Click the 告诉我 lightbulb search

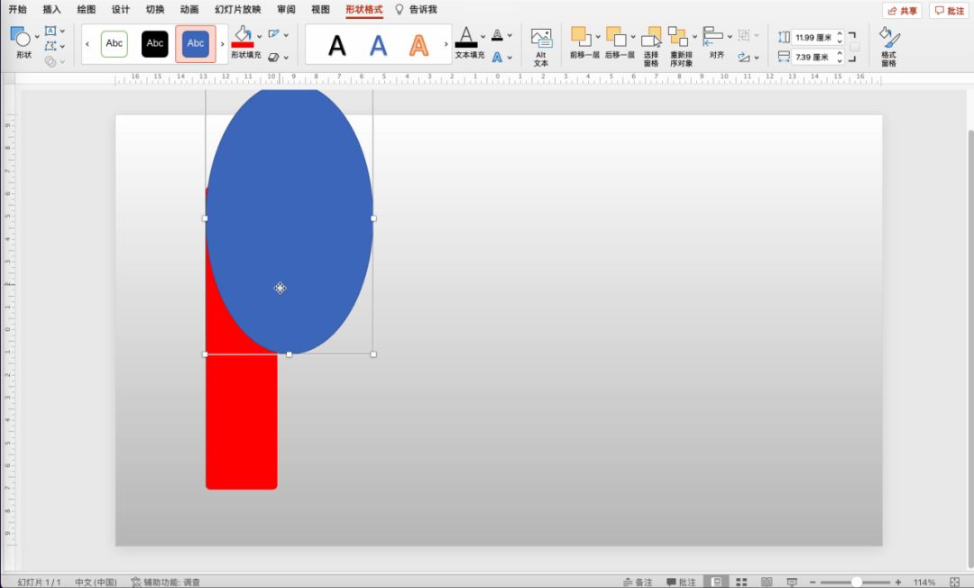point(416,9)
